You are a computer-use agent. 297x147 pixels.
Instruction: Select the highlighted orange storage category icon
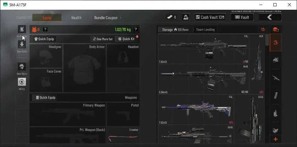[x=276, y=43]
